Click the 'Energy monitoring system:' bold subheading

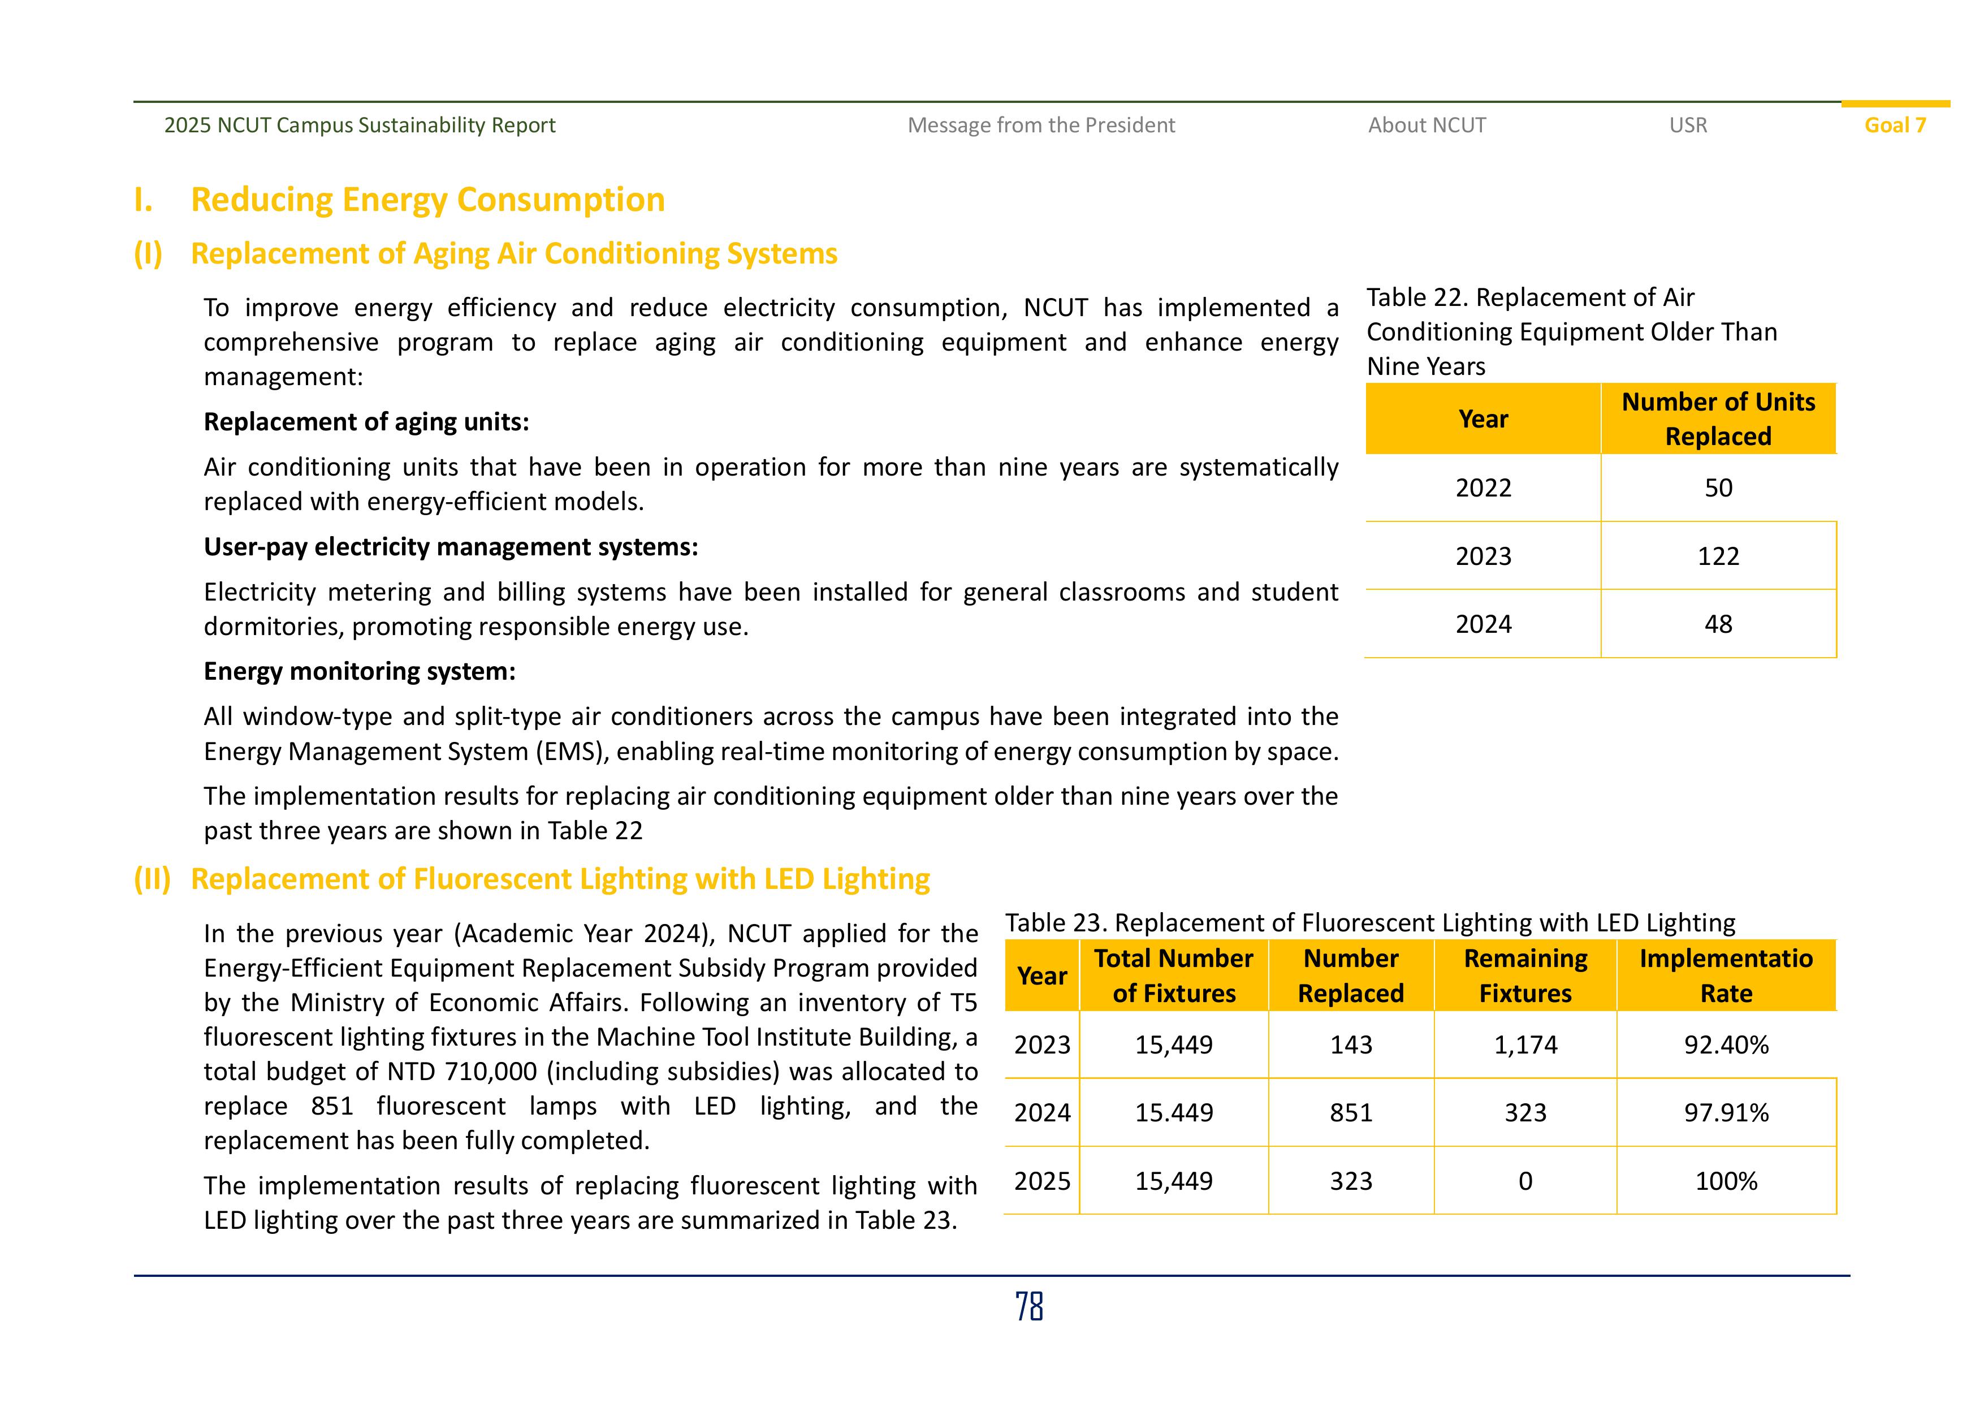click(360, 671)
